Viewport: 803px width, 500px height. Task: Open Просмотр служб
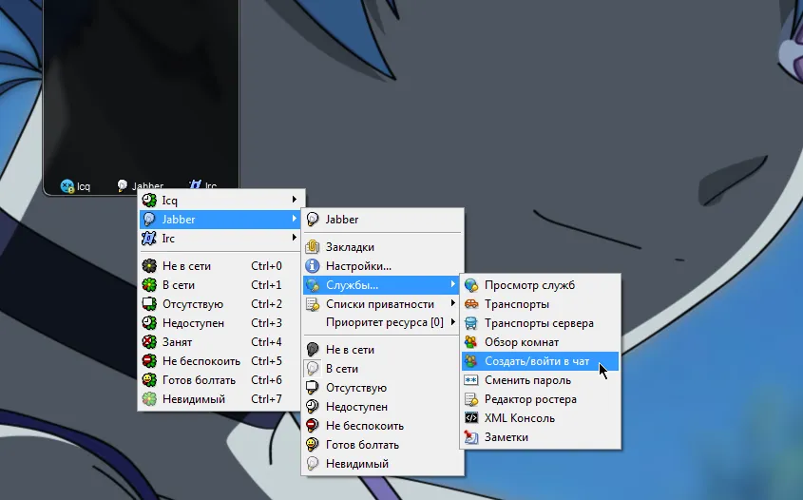pyautogui.click(x=541, y=285)
